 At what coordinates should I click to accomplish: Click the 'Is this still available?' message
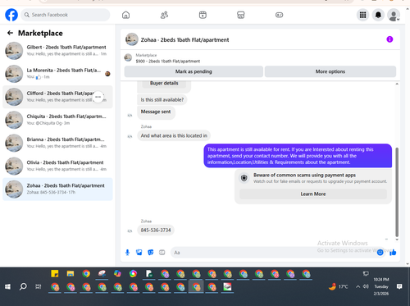pos(162,100)
